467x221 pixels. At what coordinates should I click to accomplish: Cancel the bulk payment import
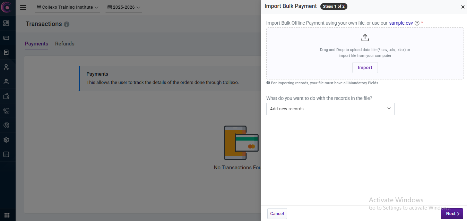[277, 214]
